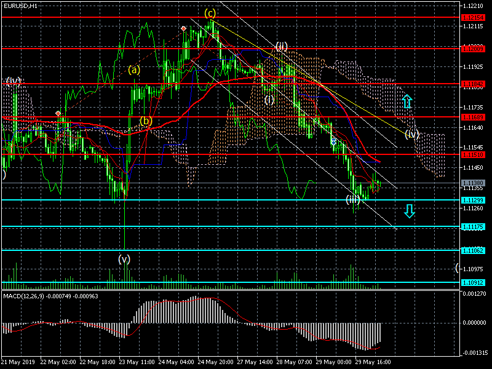Click the cyan up arrow marker
Viewport: 492px width, 369px height.
tap(407, 101)
